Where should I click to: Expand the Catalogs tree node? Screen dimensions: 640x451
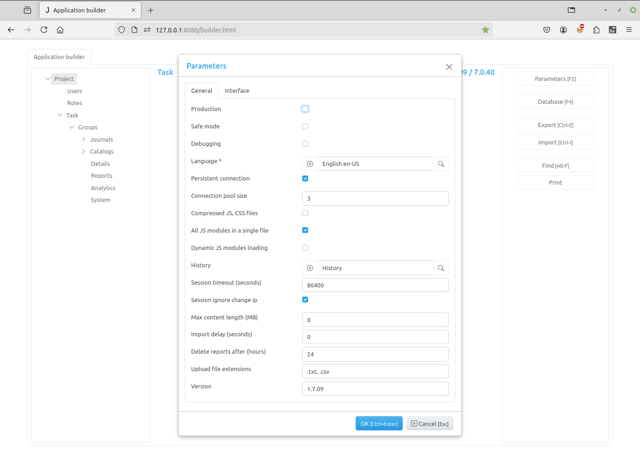83,151
